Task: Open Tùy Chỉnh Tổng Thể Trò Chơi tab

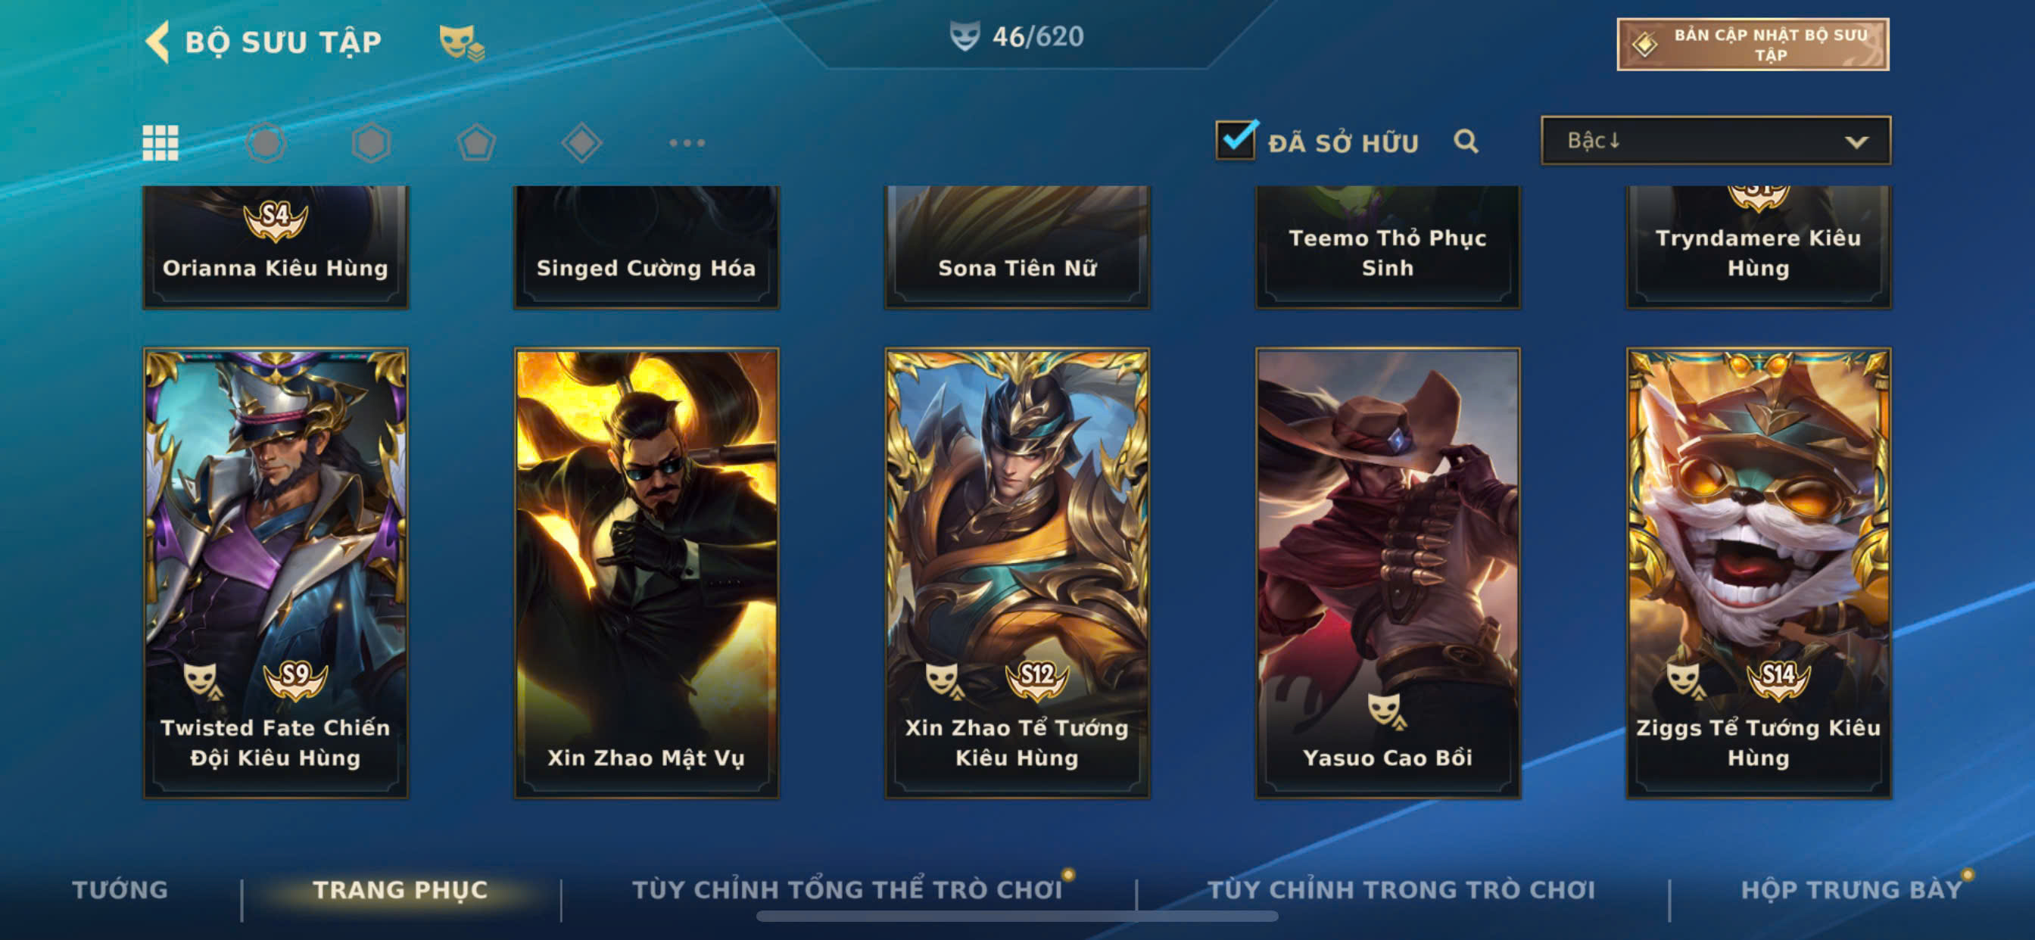Action: (848, 889)
